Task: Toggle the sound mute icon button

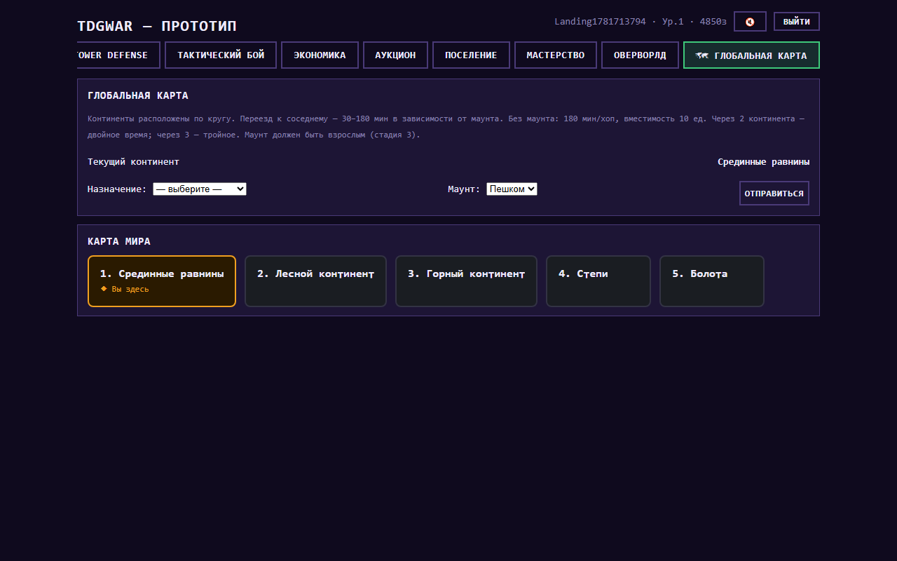Action: 750,22
